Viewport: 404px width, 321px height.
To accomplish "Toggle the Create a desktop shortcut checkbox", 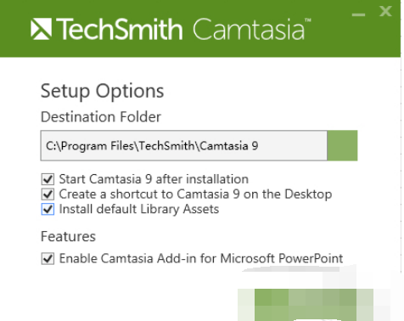I will 48,194.
